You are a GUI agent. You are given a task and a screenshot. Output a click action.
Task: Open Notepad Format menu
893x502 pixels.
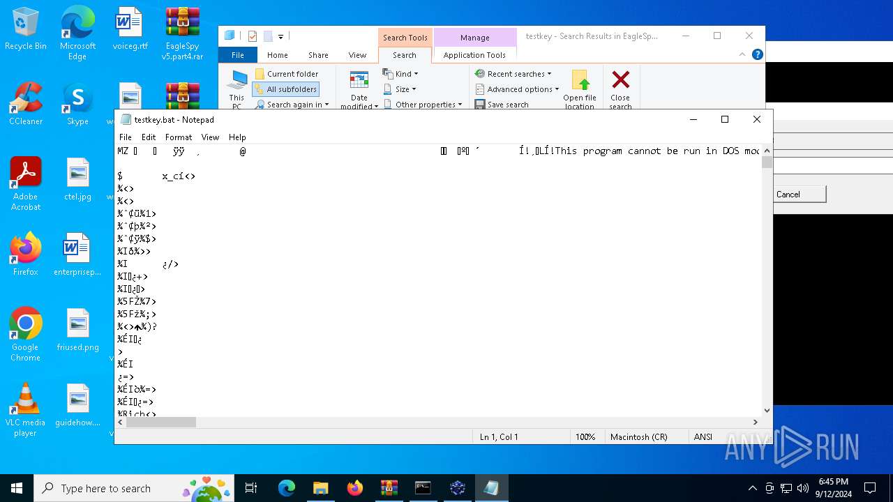(179, 137)
